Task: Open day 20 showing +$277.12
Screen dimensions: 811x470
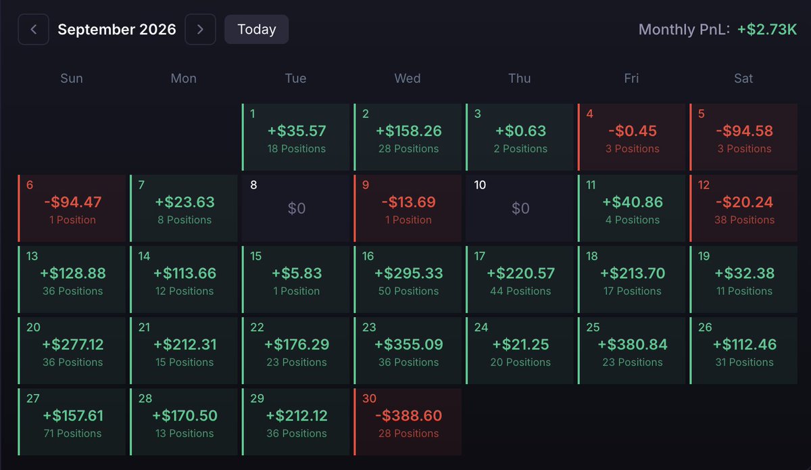Action: 72,350
